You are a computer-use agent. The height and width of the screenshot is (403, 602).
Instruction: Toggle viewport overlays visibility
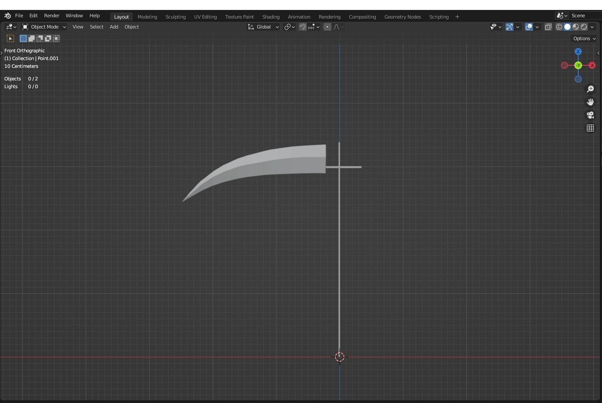528,27
